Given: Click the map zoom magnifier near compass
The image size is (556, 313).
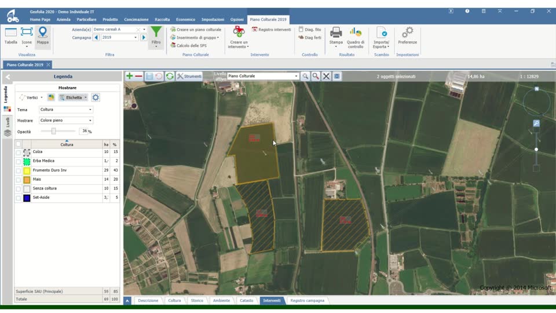Looking at the screenshot, I should point(536,123).
